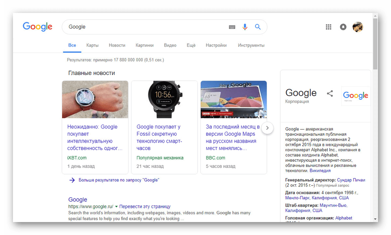Open the 'Hey Google' BBC news thumbnail
391x235 pixels.
coord(234,99)
